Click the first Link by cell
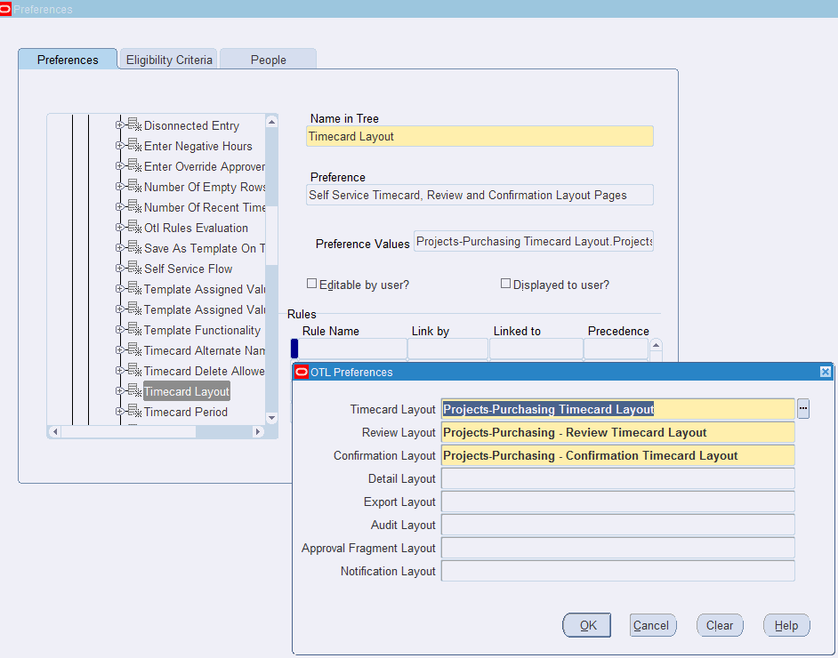838x658 pixels. tap(447, 349)
